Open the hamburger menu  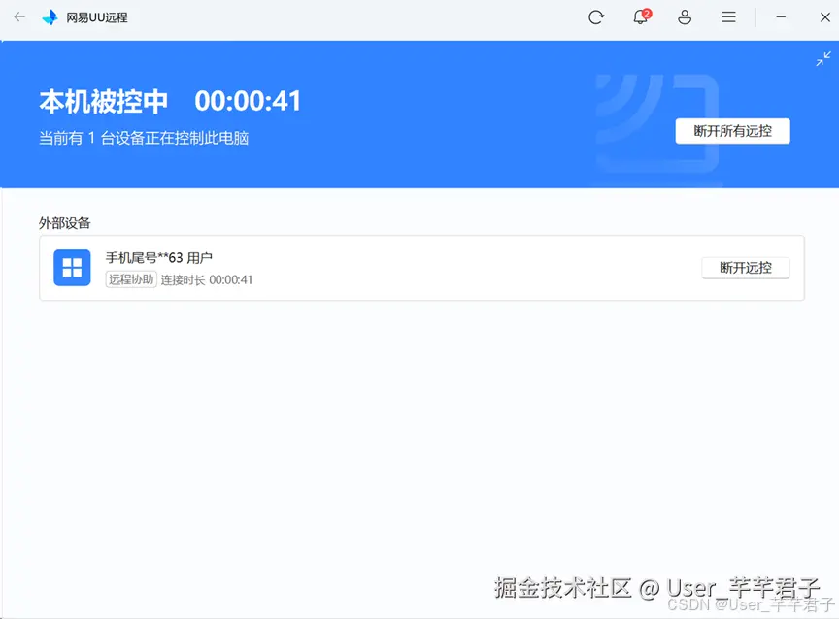pyautogui.click(x=728, y=16)
